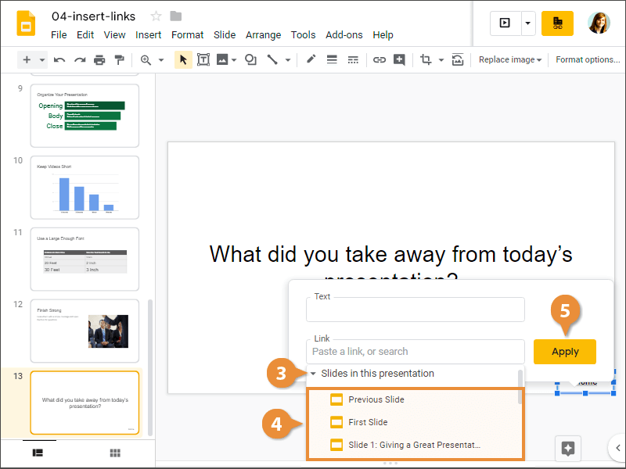626x469 pixels.
Task: Select the slide 10 thumbnail with chart
Action: (85, 188)
